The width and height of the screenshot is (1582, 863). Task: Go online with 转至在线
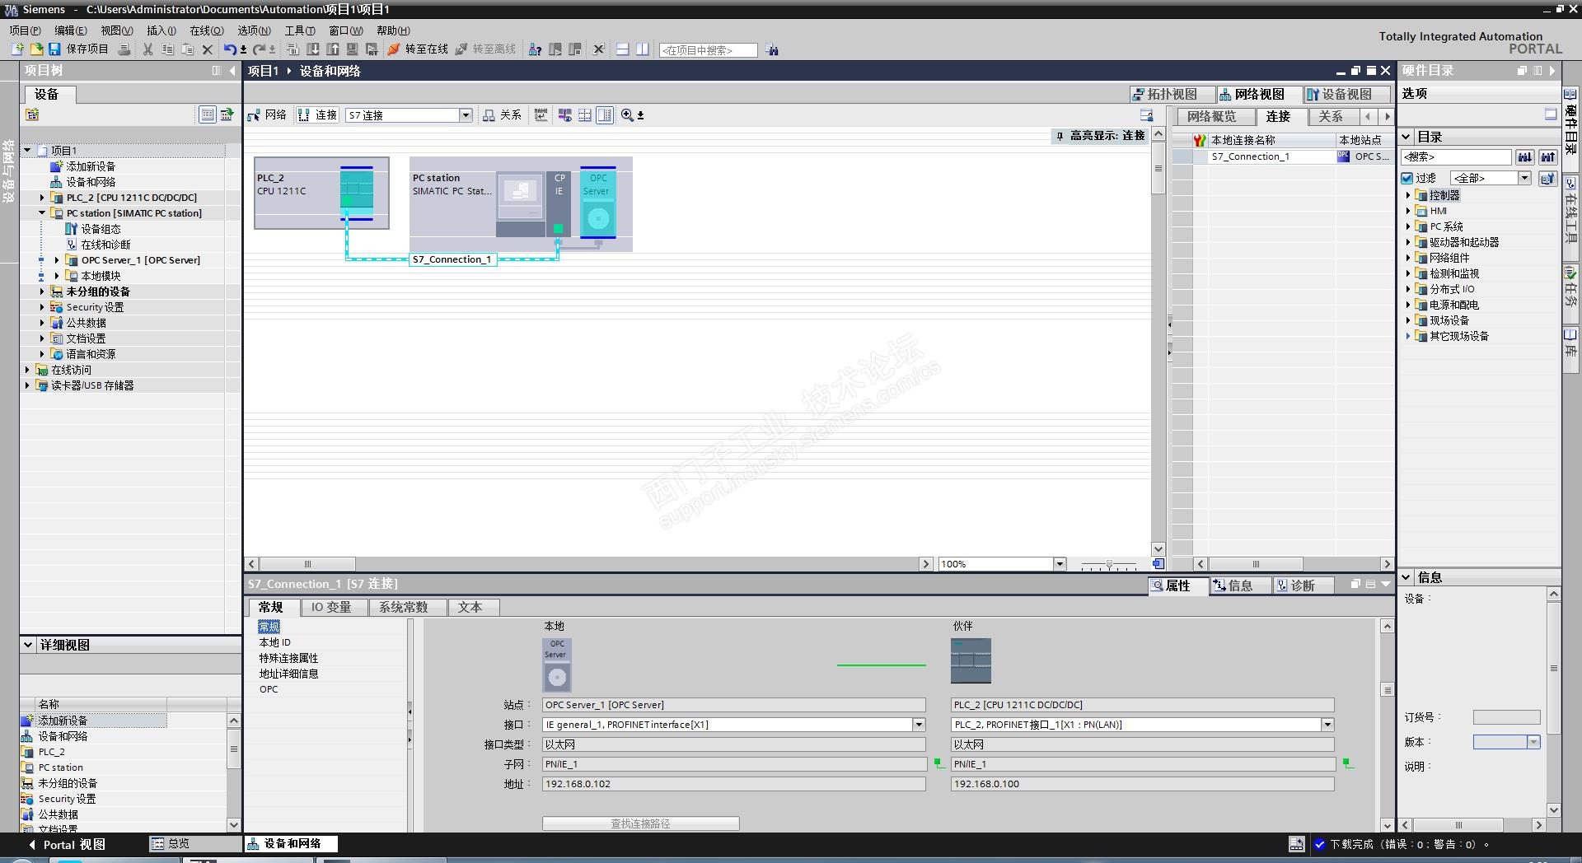(x=419, y=49)
